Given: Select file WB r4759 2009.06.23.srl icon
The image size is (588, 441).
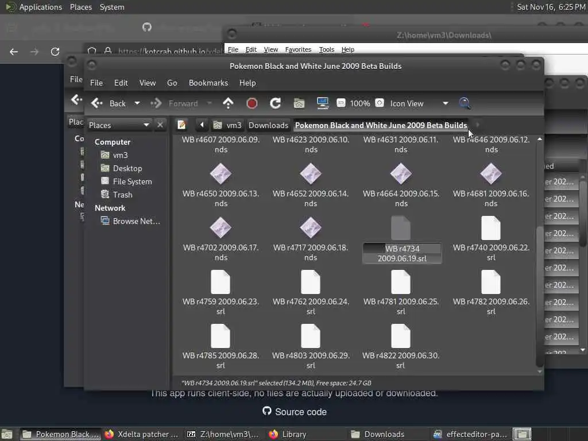Looking at the screenshot, I should pyautogui.click(x=220, y=281).
